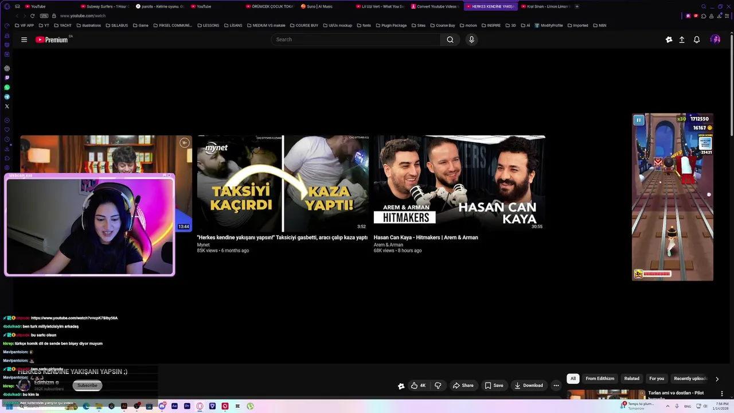Click the YouTube search input field
The width and height of the screenshot is (734, 413).
[356, 40]
